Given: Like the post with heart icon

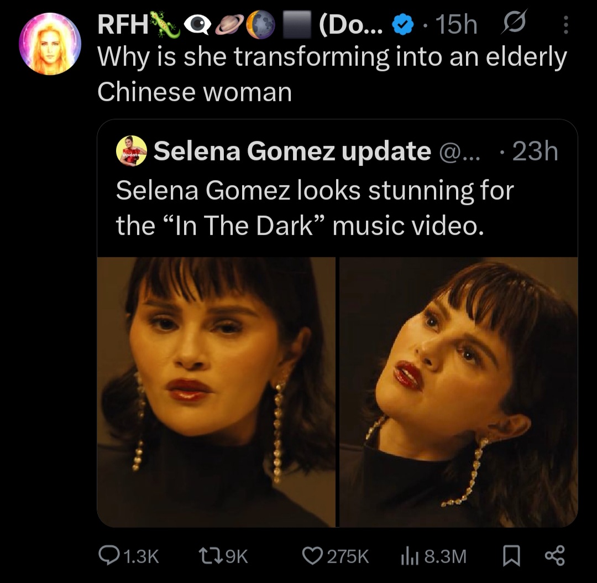Looking at the screenshot, I should click(312, 556).
